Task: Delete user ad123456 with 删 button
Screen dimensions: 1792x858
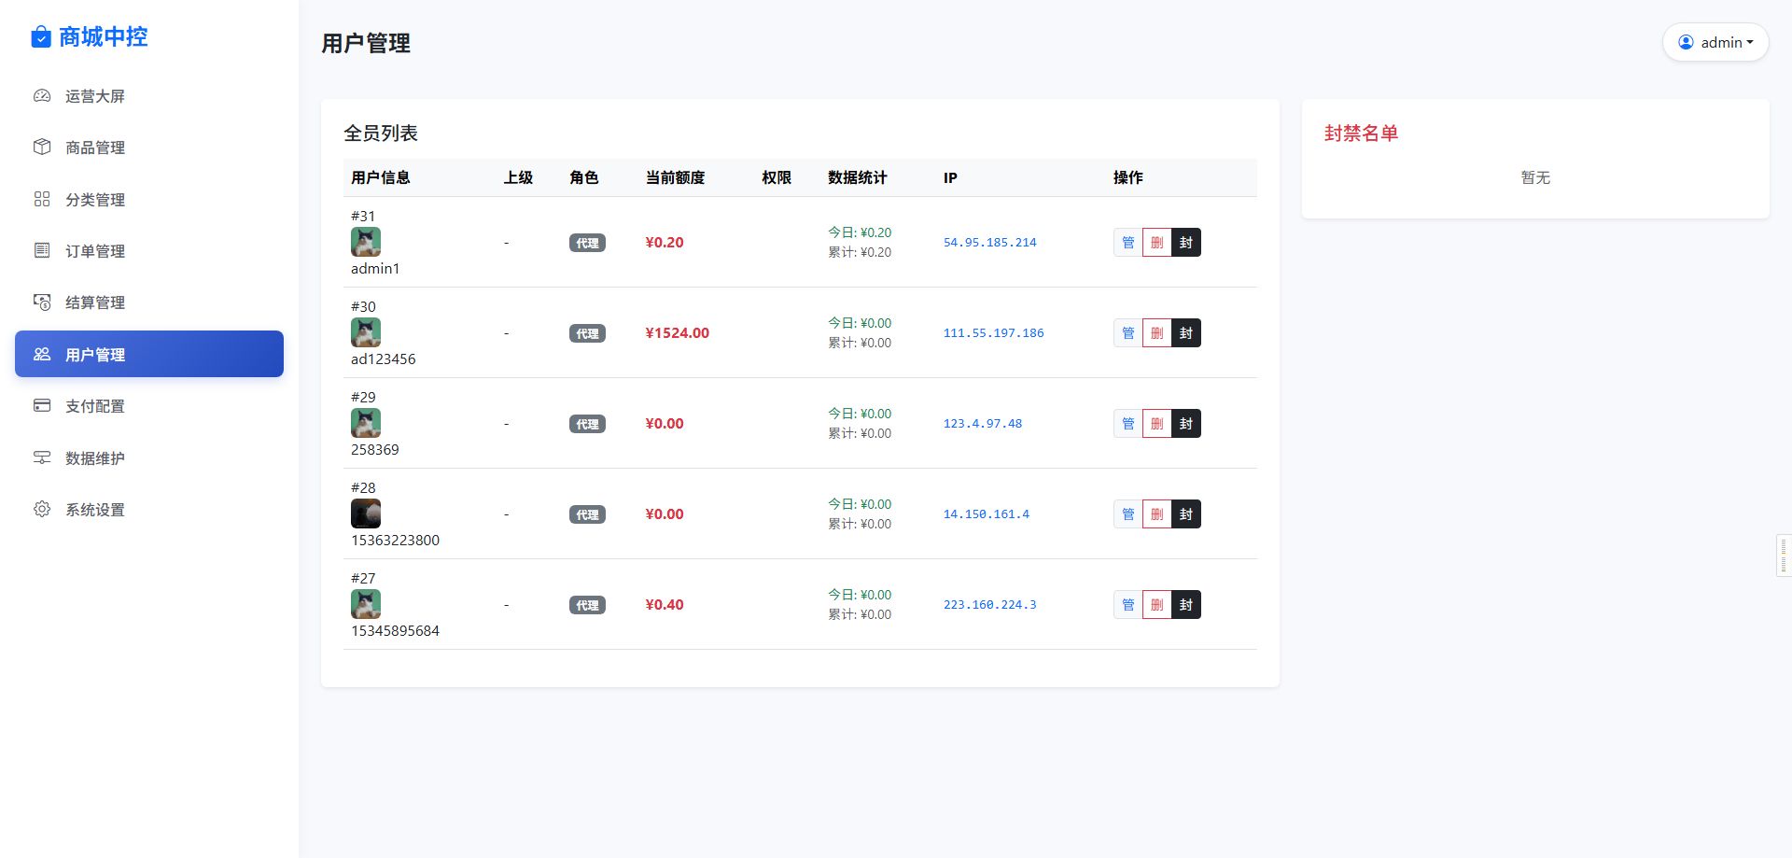Action: coord(1156,333)
